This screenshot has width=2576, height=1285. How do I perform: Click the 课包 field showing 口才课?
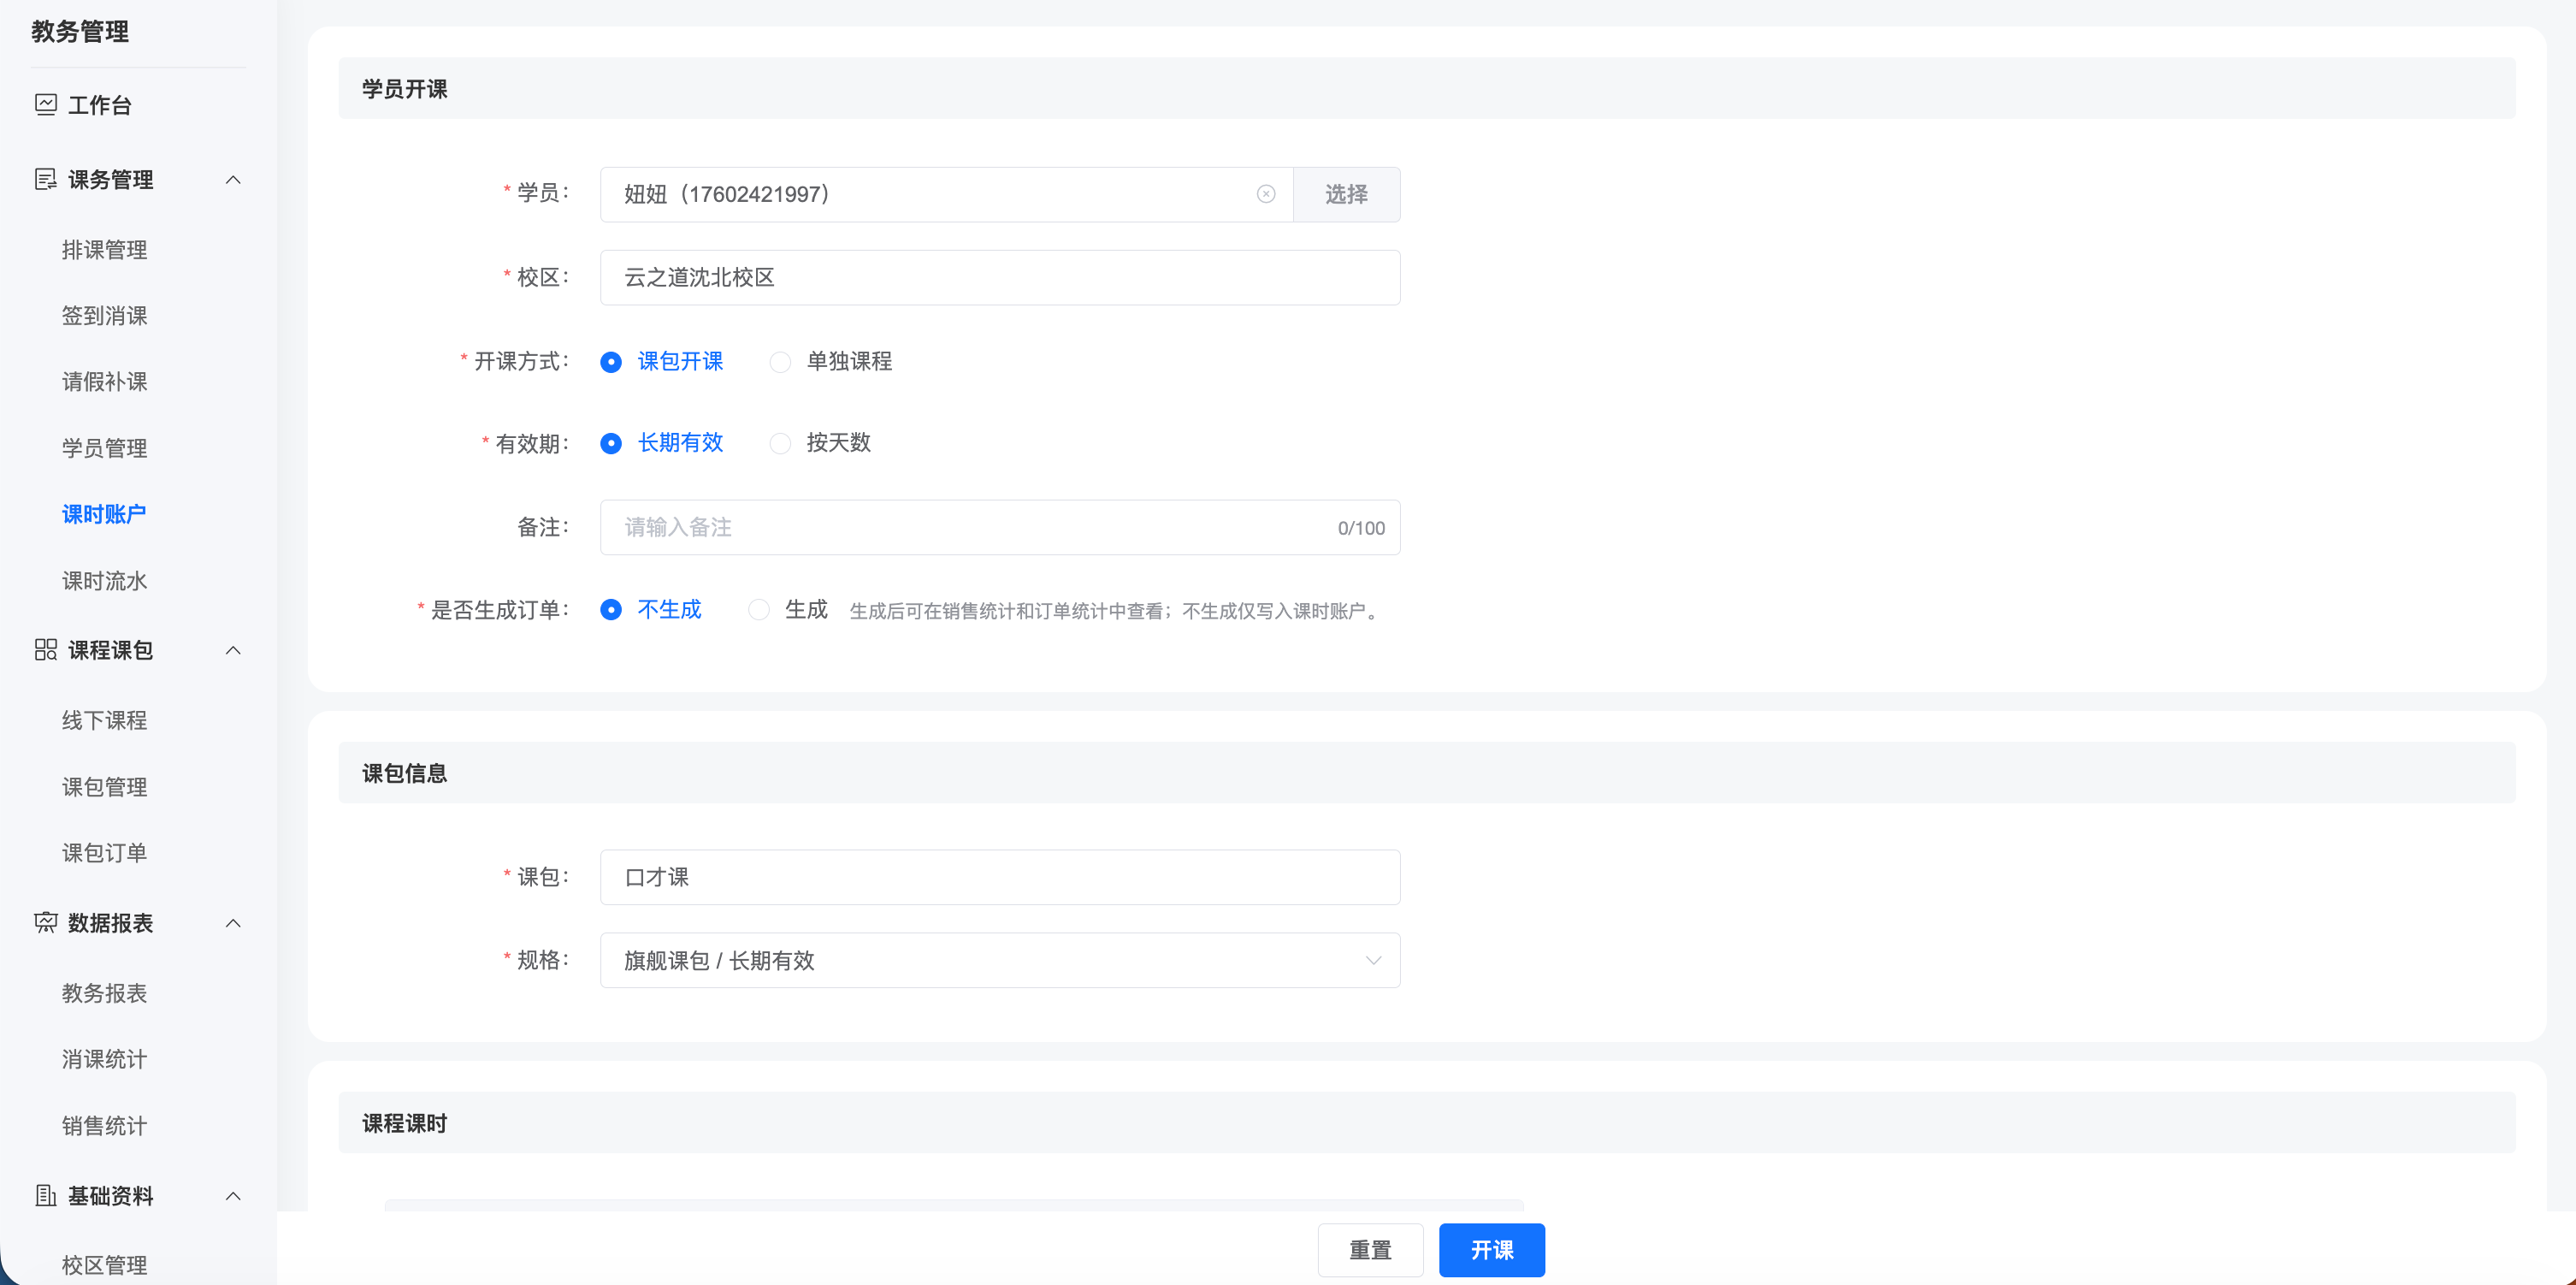[1000, 877]
